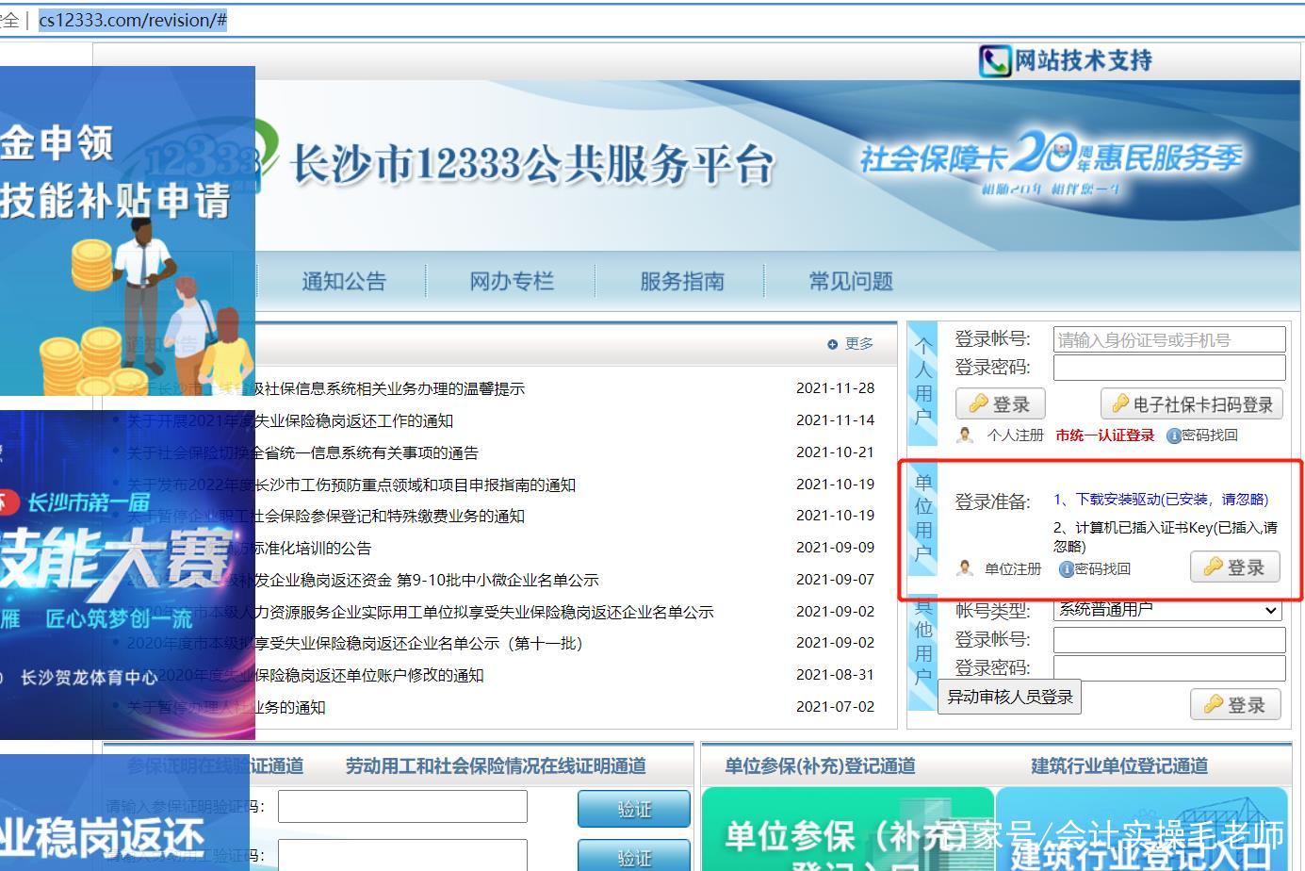Focus the personal 登录帐号 input field
Viewport: 1305px width, 871px height.
coord(1169,339)
